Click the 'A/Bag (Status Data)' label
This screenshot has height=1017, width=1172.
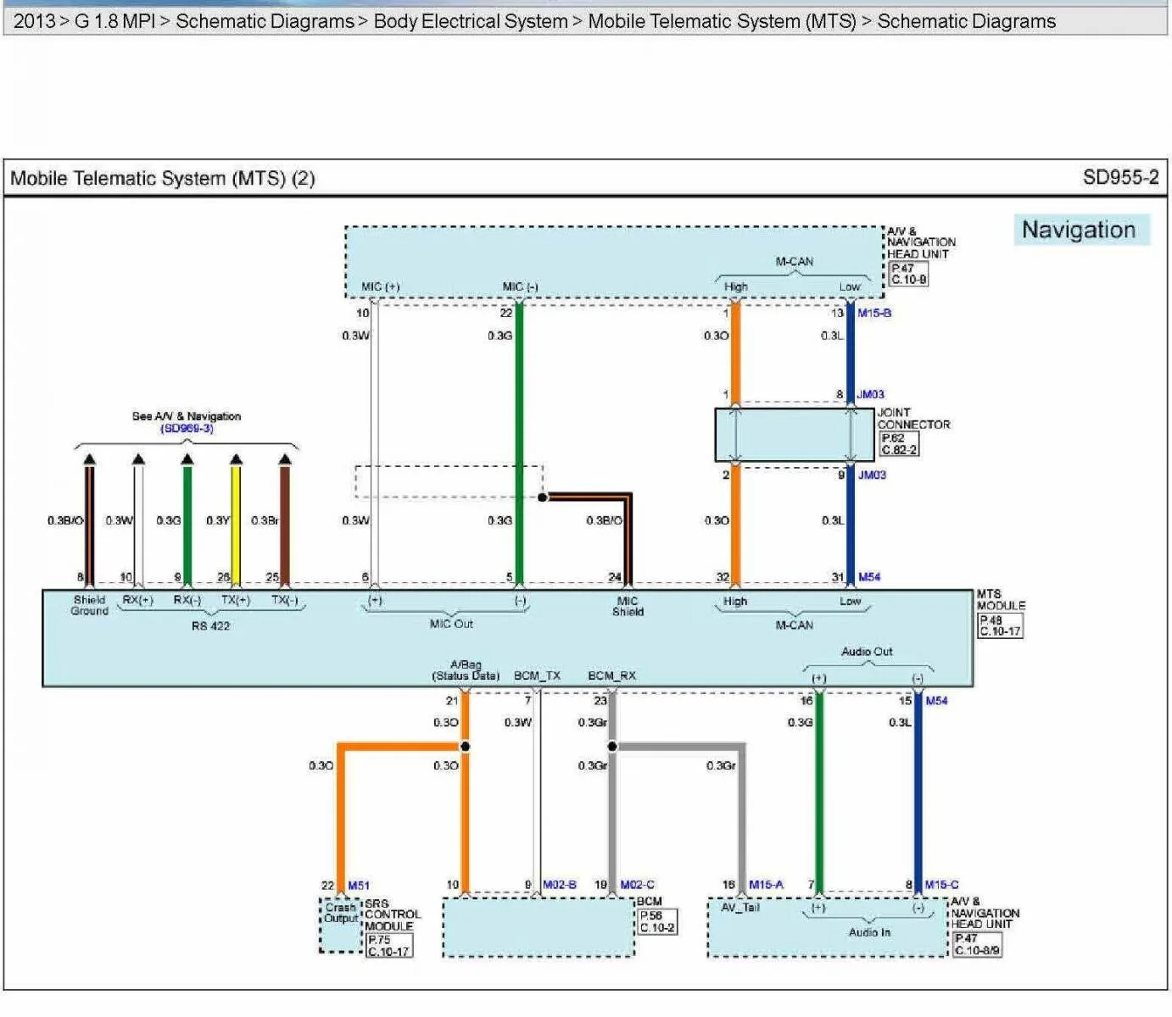[x=466, y=670]
